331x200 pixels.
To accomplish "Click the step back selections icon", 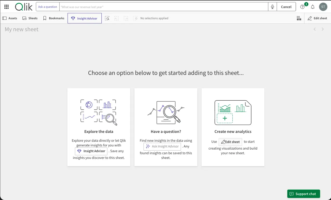I will (116, 18).
